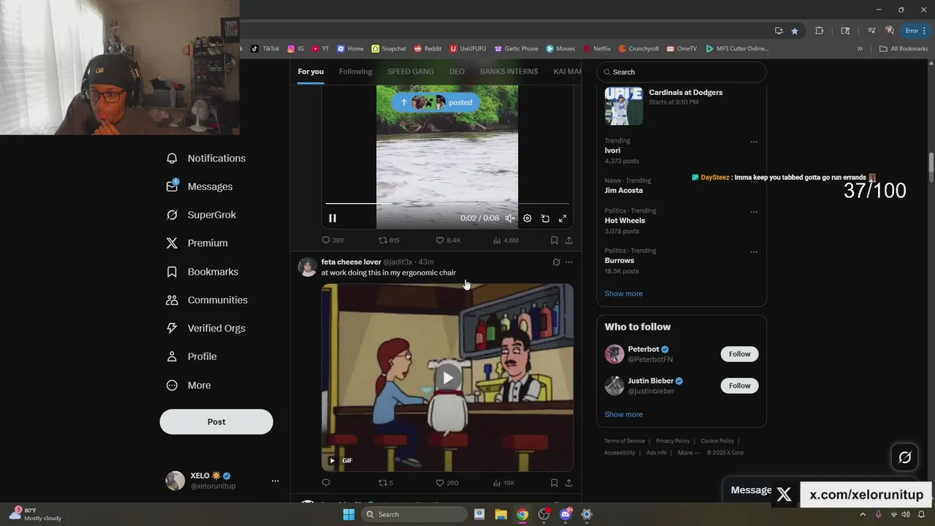
Task: Open All Bookmarks folder
Action: coord(904,49)
